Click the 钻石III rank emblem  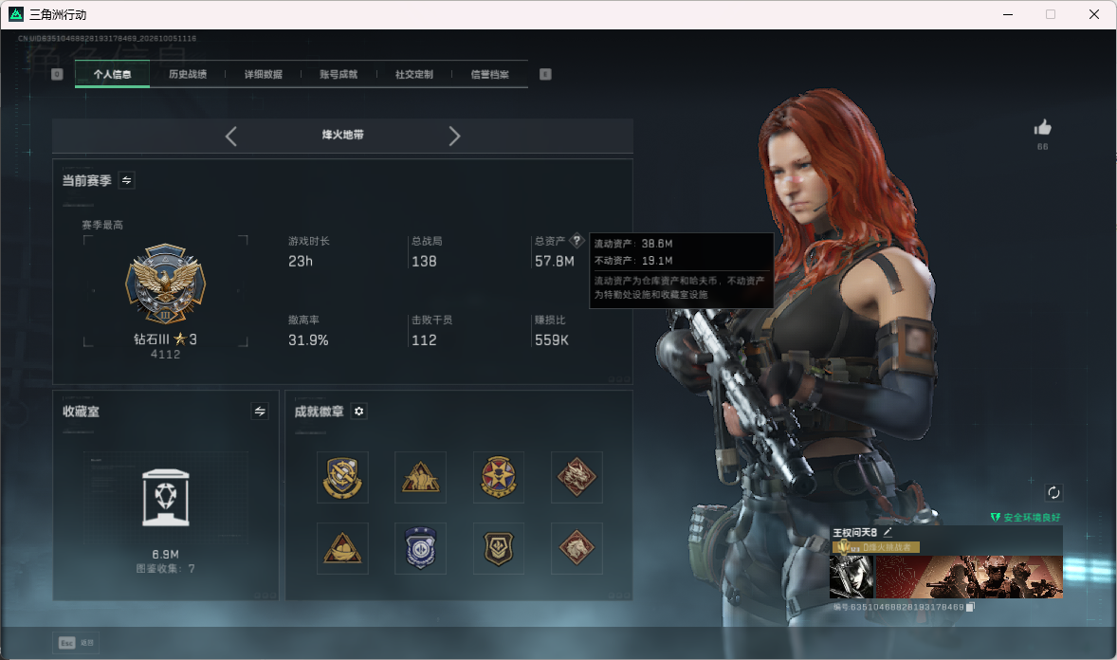click(x=165, y=284)
